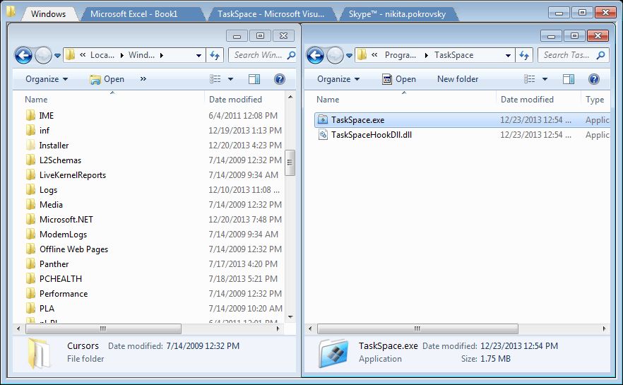Image resolution: width=623 pixels, height=385 pixels.
Task: Refresh the TaskSpace folder address bar
Action: click(524, 55)
